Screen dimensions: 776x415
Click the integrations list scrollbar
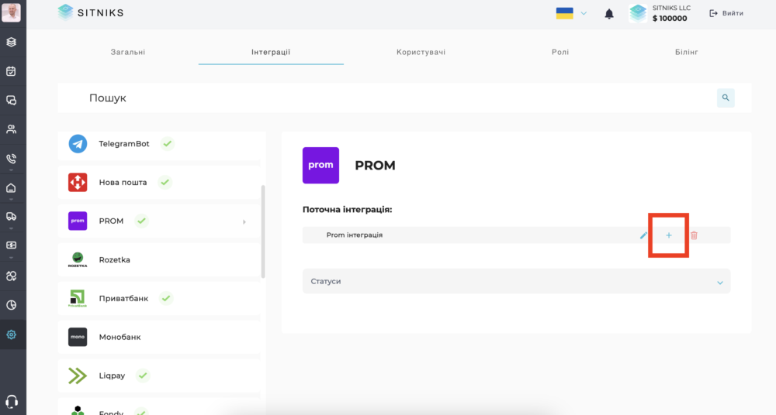pos(263,232)
